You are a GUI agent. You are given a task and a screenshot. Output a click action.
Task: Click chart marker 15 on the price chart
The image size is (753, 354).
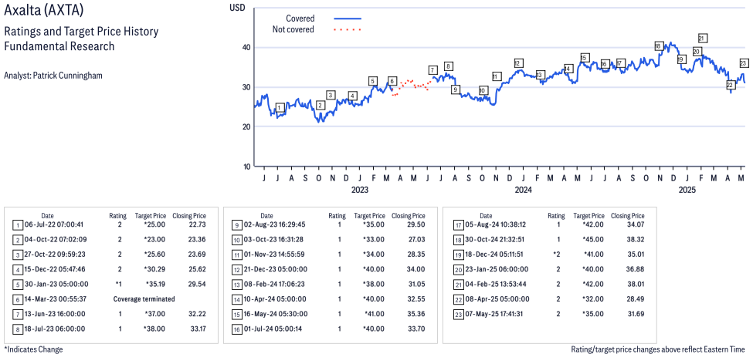585,58
